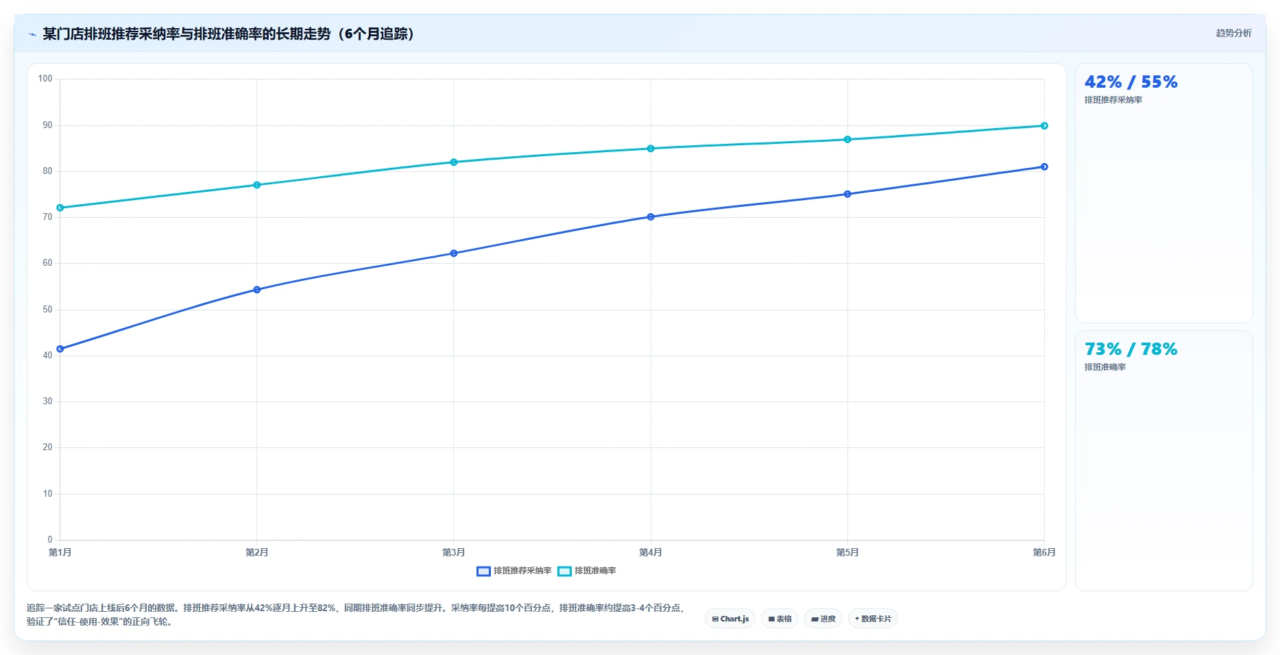Select the 表格 chip
Screen dimensions: 1280x655
pos(780,619)
